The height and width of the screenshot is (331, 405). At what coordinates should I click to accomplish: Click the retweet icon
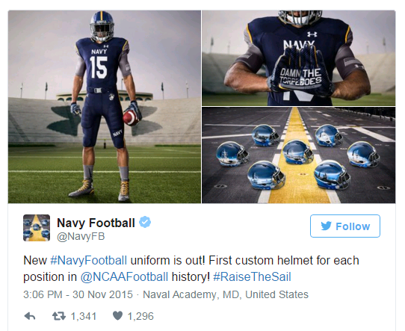point(59,316)
